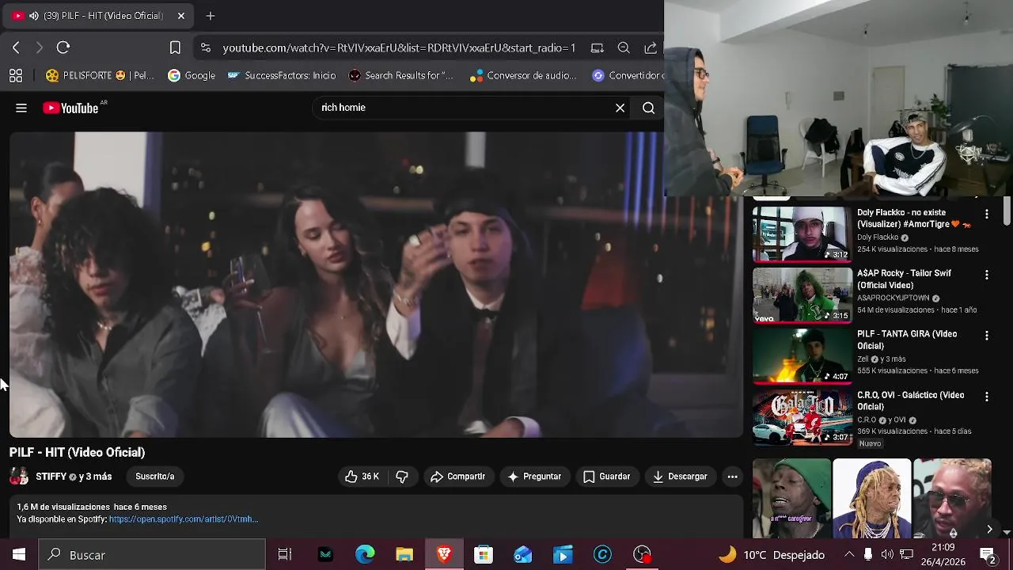Open site settings icon in address bar
The width and height of the screenshot is (1013, 570).
tap(206, 47)
